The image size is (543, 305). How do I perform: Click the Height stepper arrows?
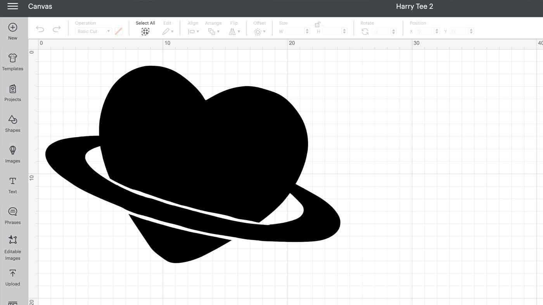pyautogui.click(x=344, y=31)
